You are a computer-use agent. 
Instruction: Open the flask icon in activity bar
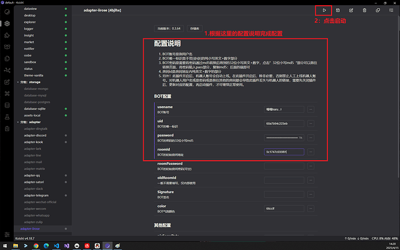point(7,117)
